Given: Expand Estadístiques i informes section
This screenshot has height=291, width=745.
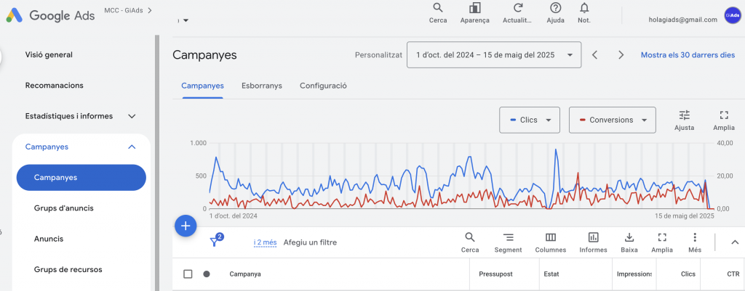Looking at the screenshot, I should 132,116.
